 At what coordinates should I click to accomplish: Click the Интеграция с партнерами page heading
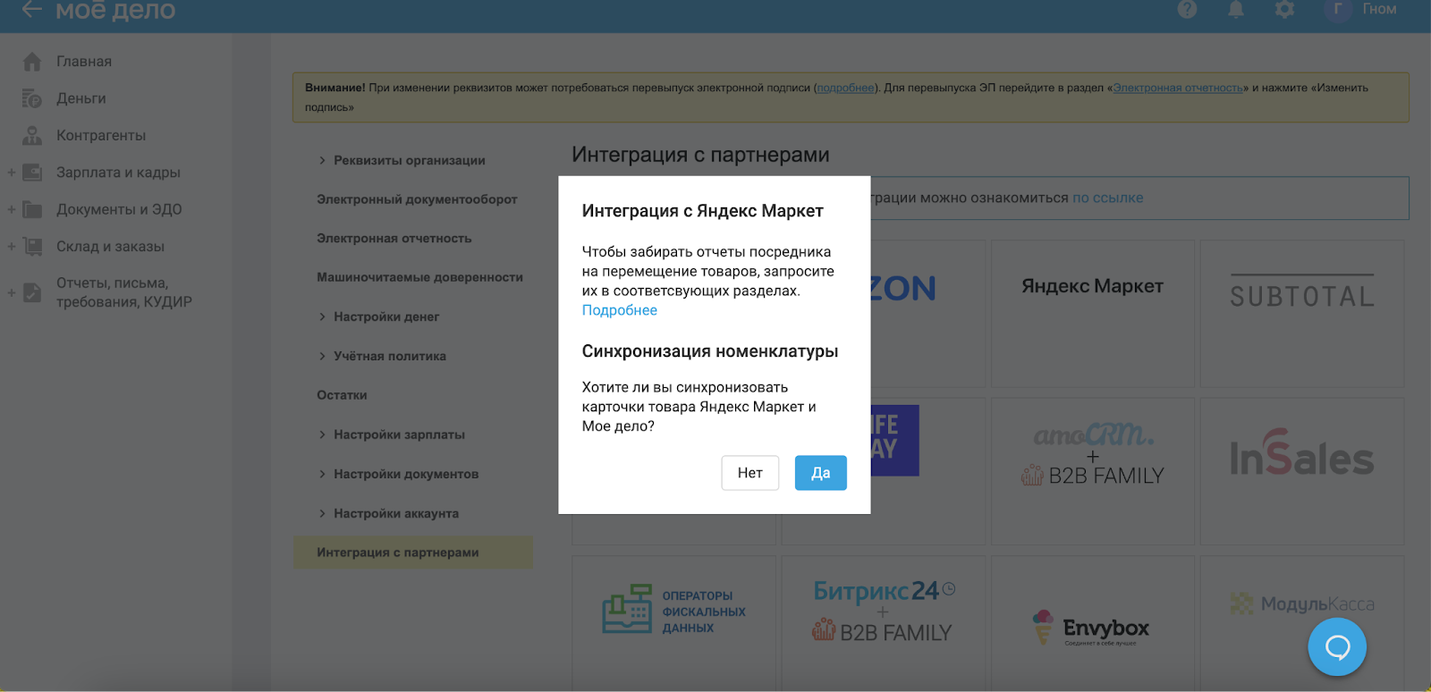click(x=700, y=155)
